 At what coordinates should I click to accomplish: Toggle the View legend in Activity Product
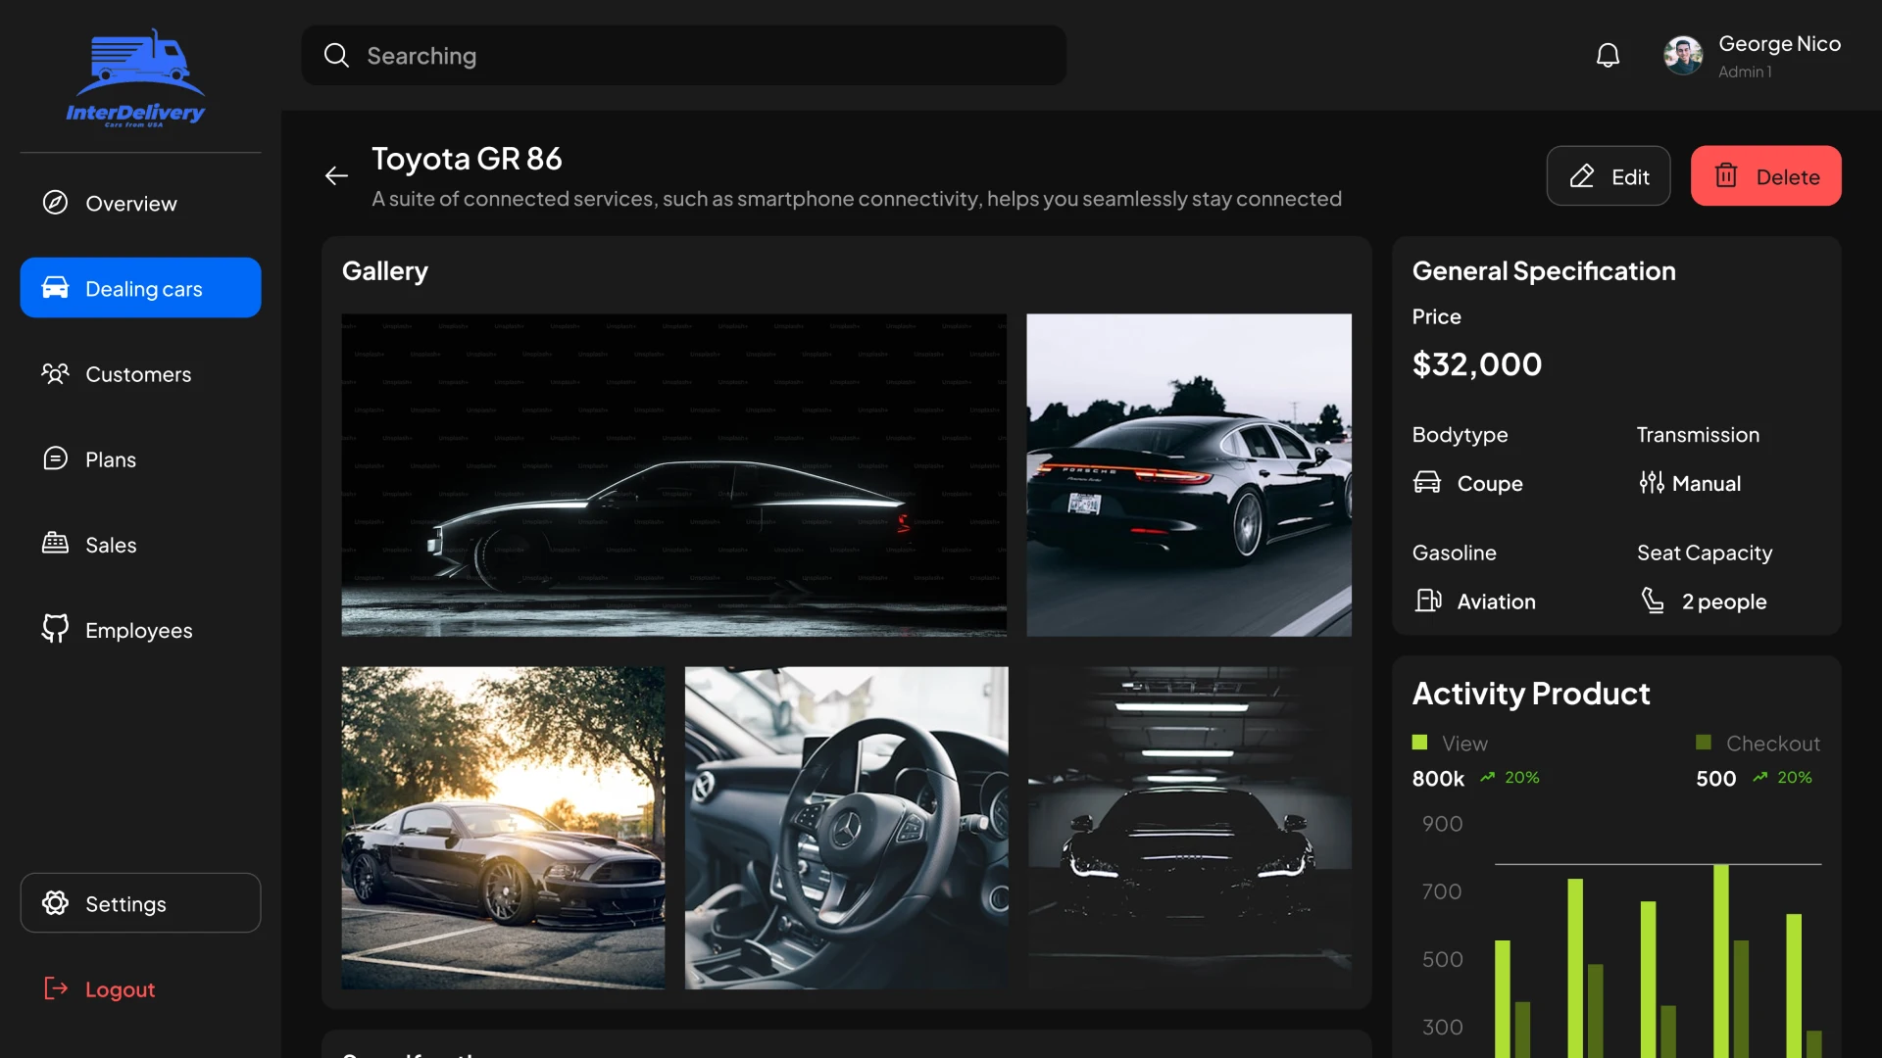1450,743
